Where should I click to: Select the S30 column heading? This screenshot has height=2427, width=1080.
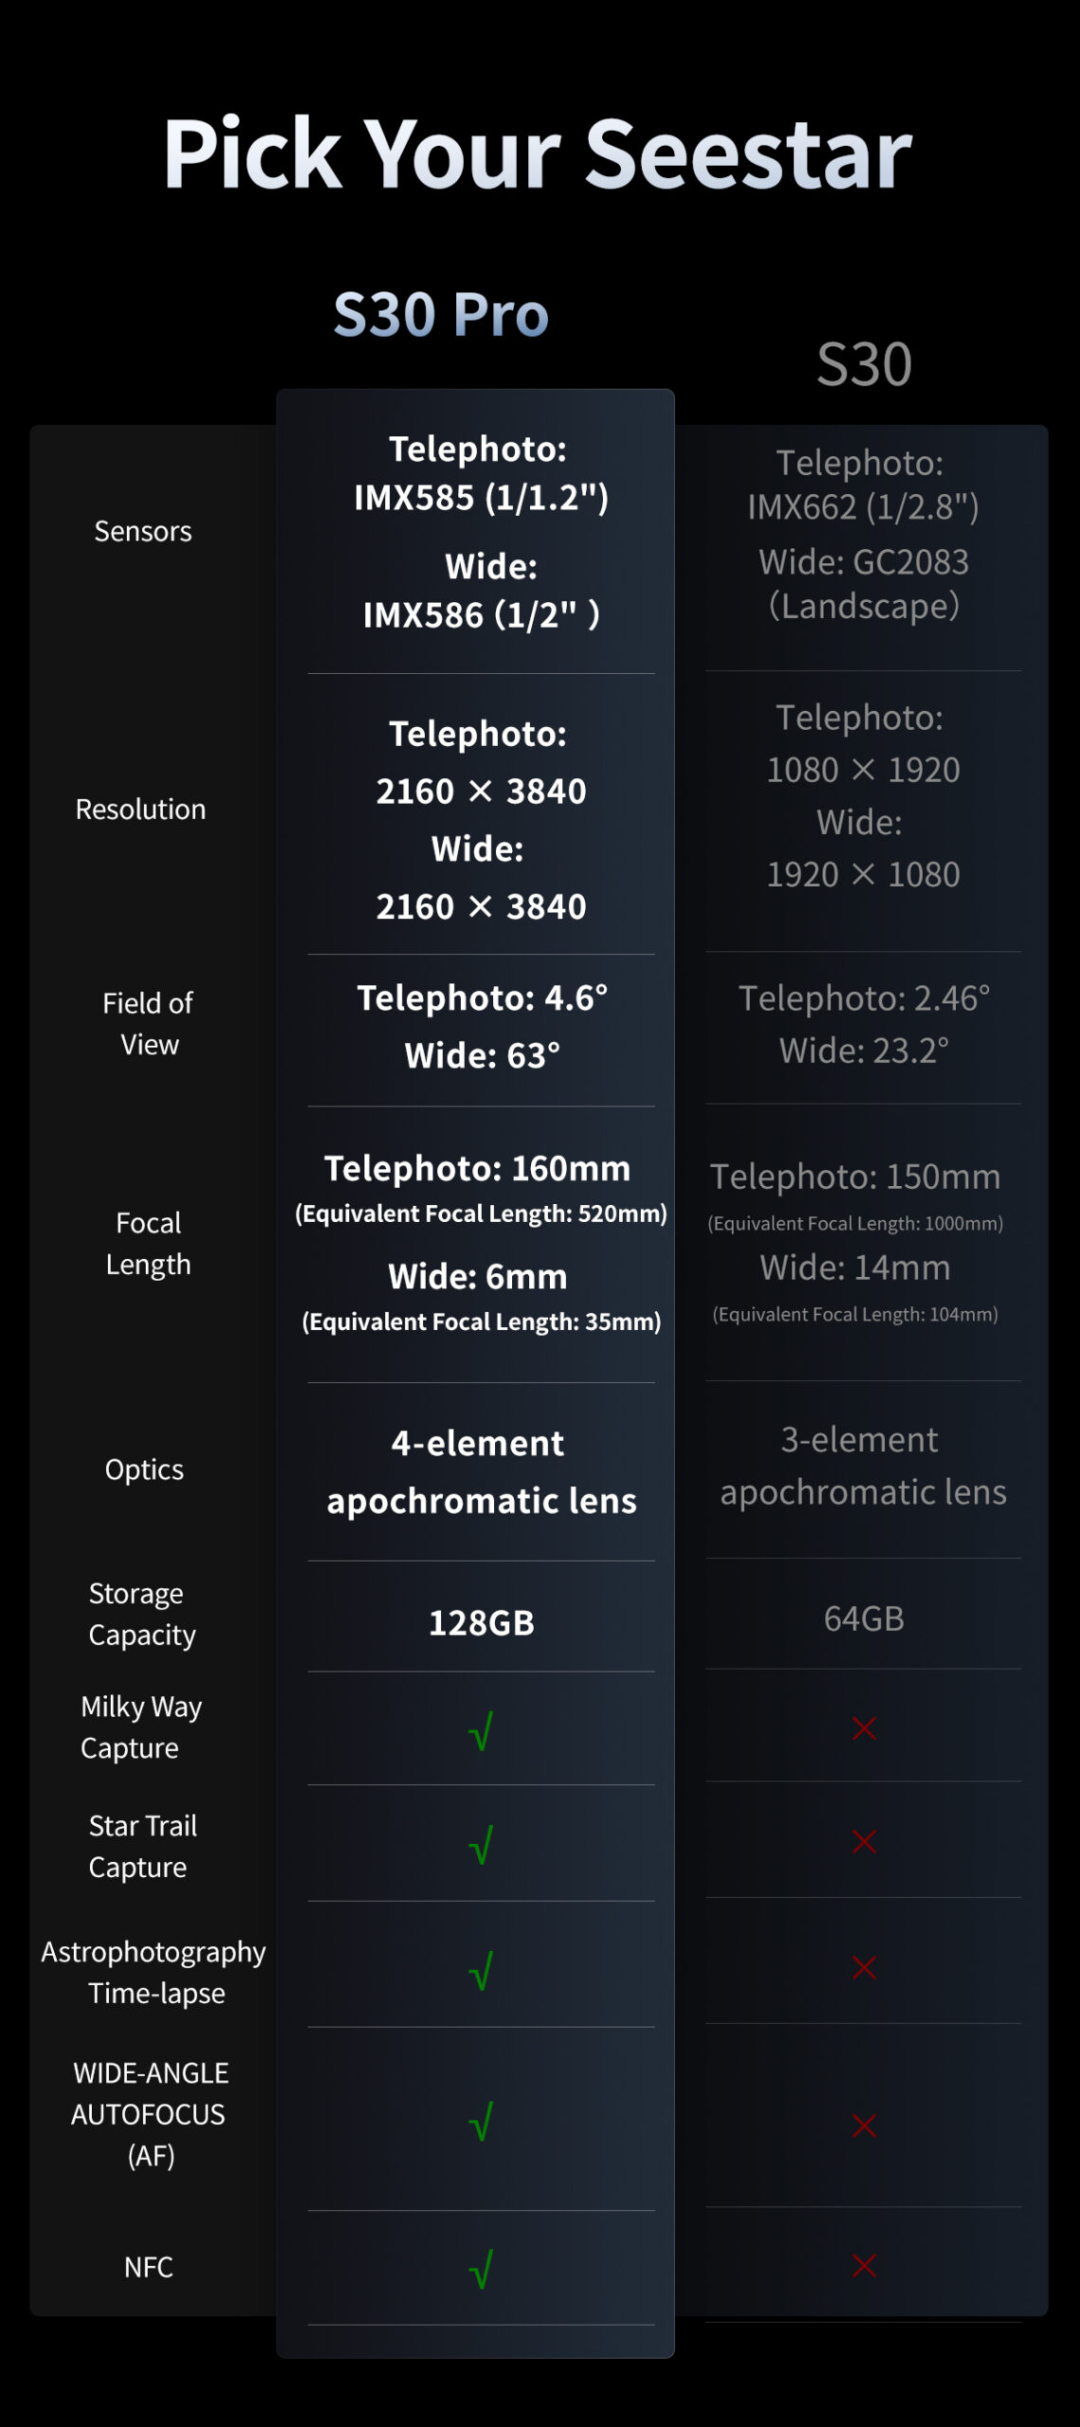(x=864, y=364)
